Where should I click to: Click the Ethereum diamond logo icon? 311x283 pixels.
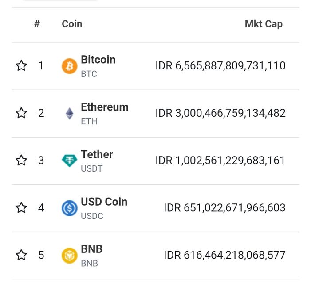[69, 114]
